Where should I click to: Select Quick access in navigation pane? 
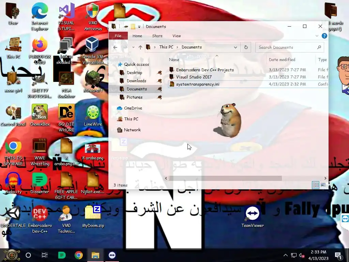[136, 64]
